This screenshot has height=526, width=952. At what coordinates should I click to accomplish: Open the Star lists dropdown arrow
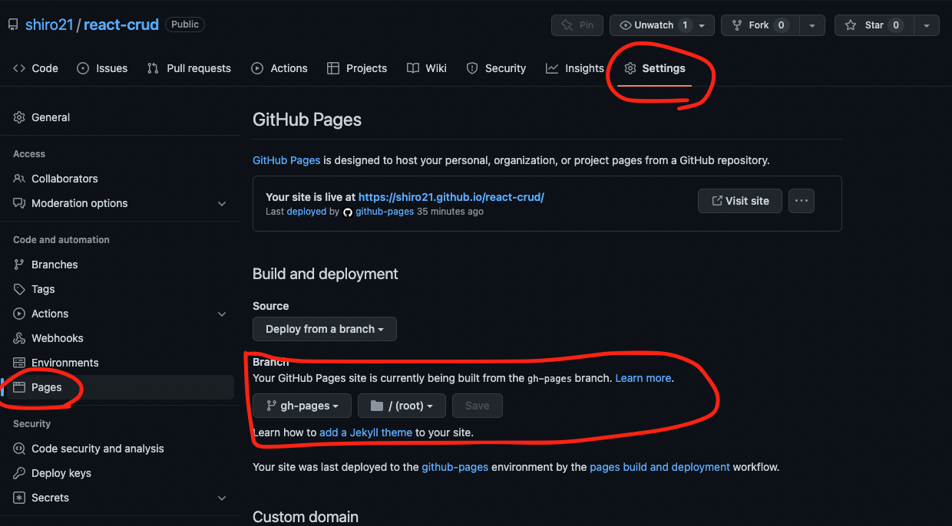point(926,25)
